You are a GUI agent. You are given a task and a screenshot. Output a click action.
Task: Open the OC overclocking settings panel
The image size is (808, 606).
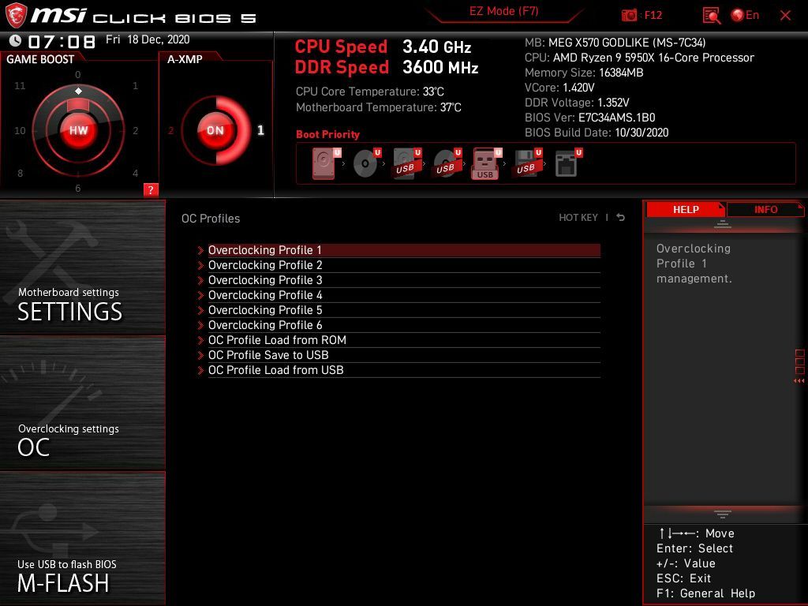pyautogui.click(x=82, y=403)
